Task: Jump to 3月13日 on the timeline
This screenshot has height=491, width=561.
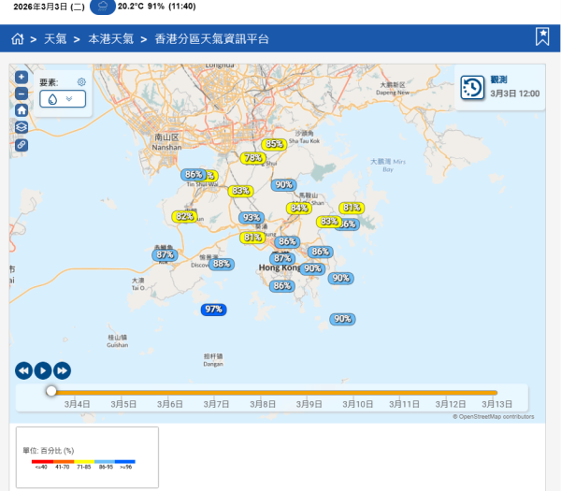Action: pyautogui.click(x=497, y=404)
